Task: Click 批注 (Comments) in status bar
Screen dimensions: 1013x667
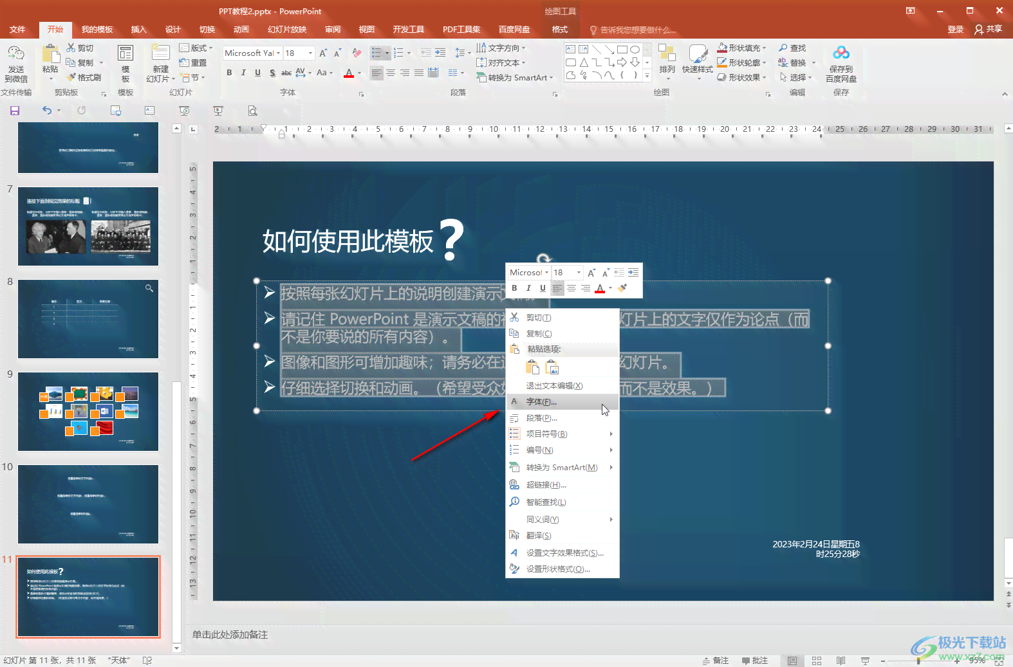Action: [x=755, y=661]
